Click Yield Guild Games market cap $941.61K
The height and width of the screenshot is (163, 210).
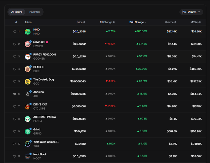[x=196, y=144]
